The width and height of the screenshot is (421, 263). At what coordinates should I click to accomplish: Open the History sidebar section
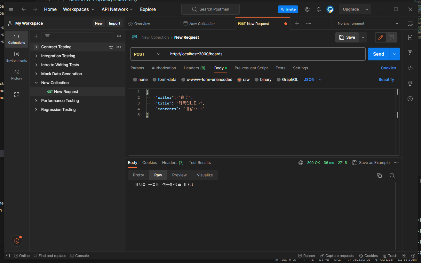tap(17, 75)
